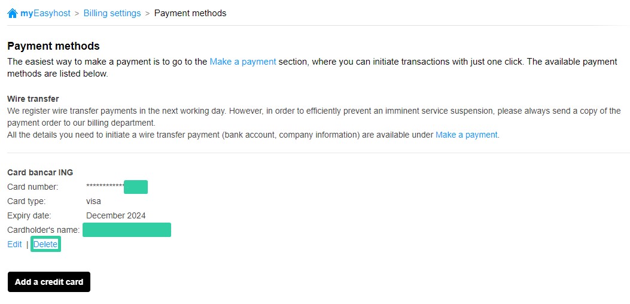Click the redacted cardholder's name value
This screenshot has height=304, width=630.
(127, 230)
